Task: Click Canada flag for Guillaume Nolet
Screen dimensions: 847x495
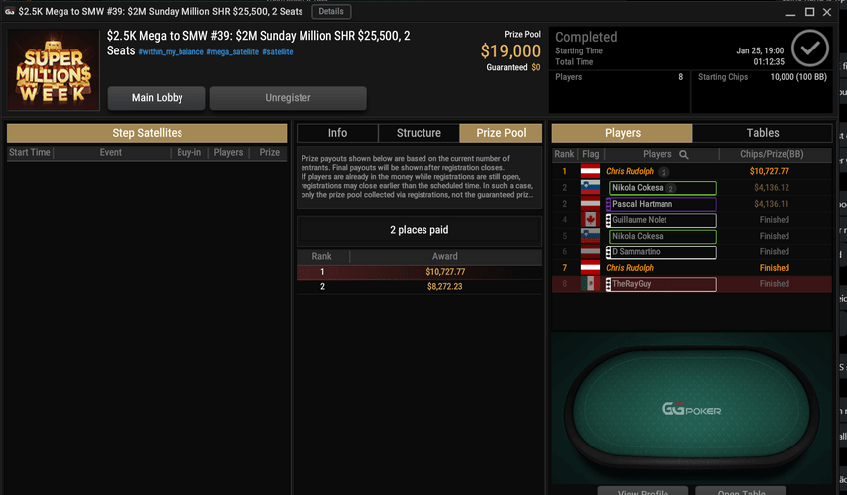Action: [x=590, y=220]
